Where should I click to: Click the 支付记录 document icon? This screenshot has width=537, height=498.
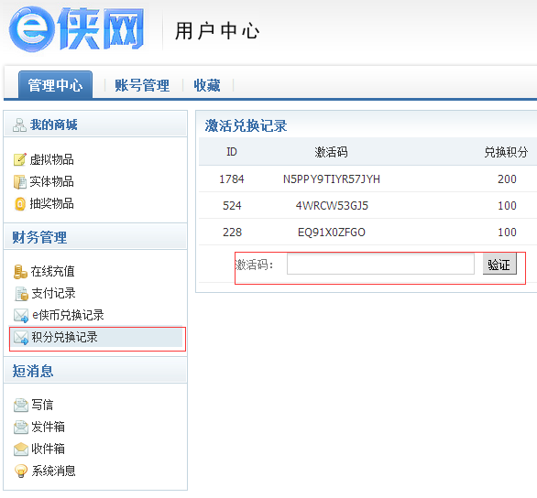tap(21, 294)
